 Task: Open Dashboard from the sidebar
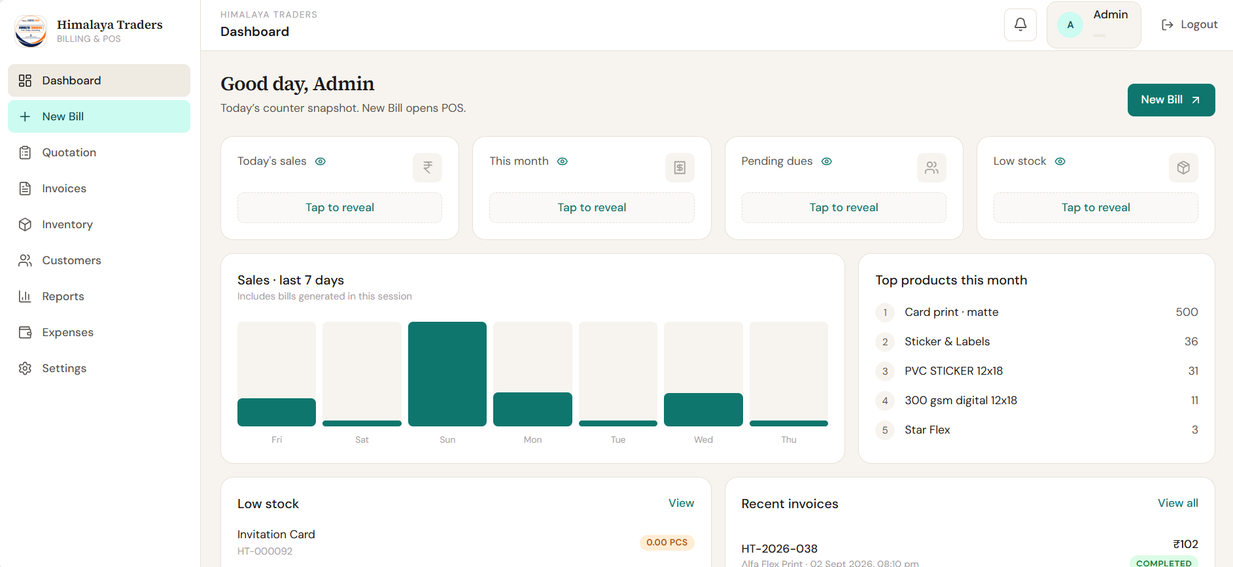tap(99, 80)
